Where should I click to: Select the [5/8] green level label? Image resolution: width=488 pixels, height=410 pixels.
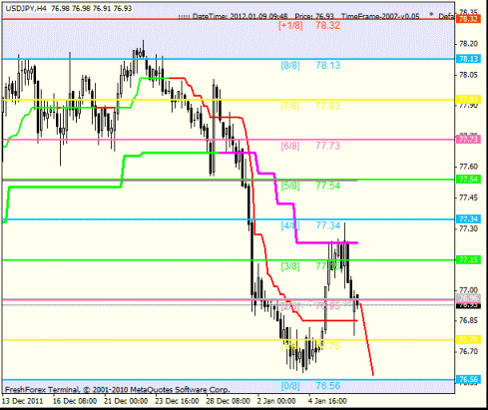pyautogui.click(x=290, y=186)
